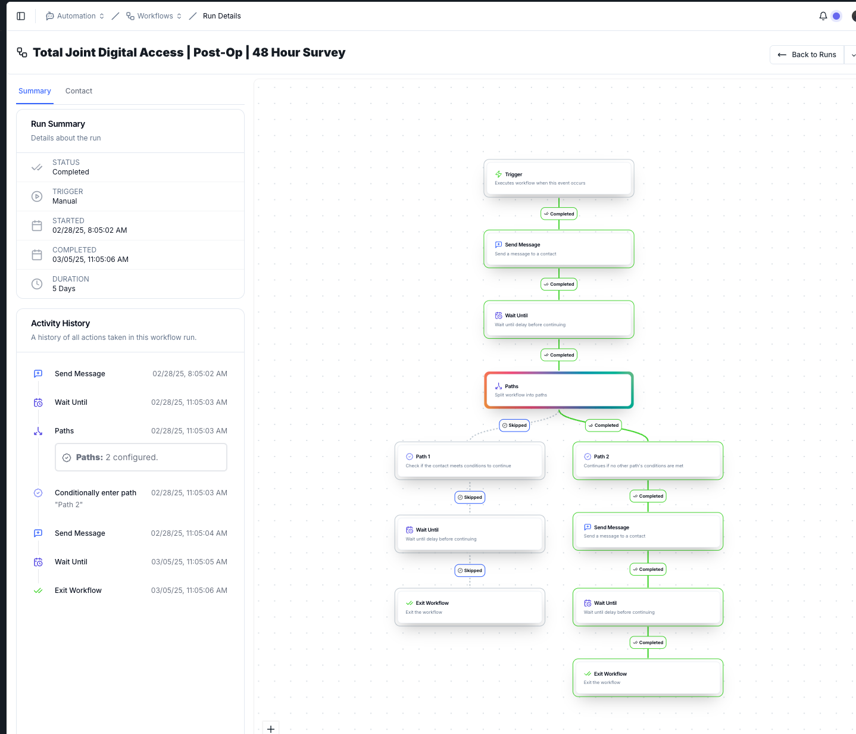
Task: Click Skipped badge below Path 1 node
Action: point(470,498)
